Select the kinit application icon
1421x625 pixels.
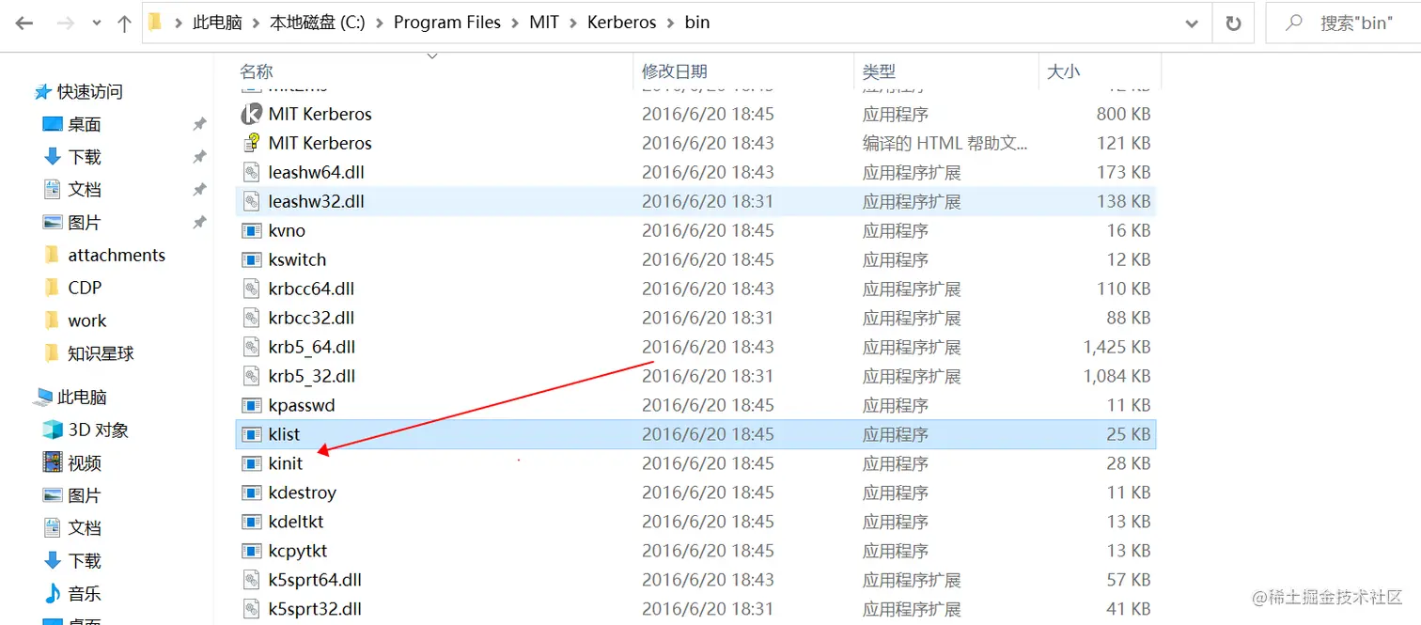click(251, 463)
